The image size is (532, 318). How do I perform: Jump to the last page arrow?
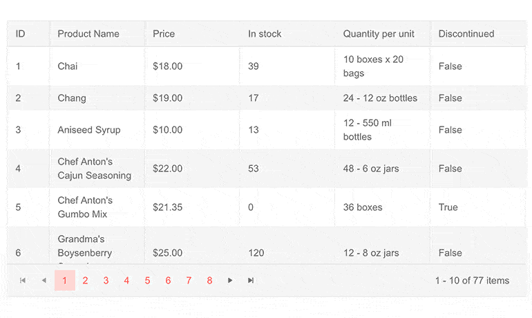pos(251,281)
